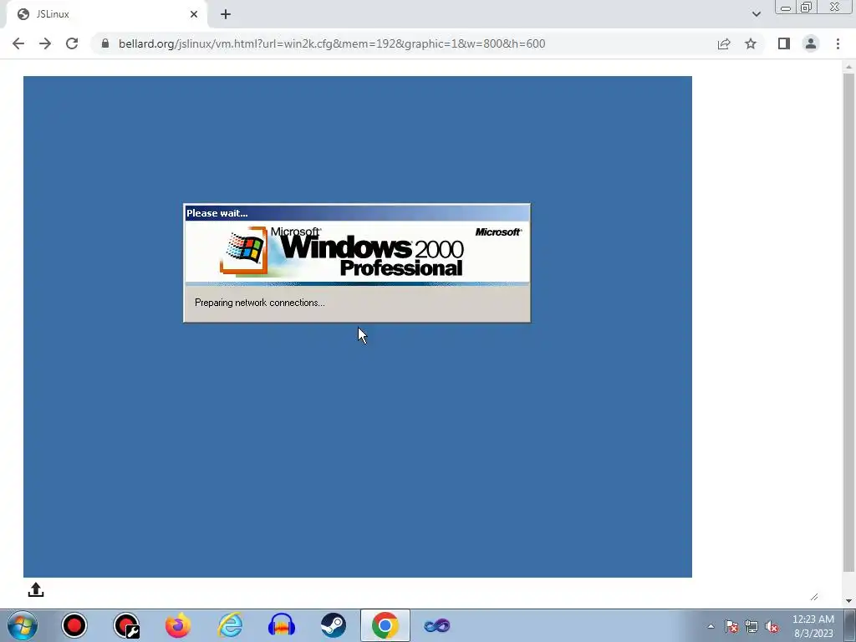This screenshot has height=642, width=856.
Task: Click the Chrome taskbar icon
Action: click(x=385, y=625)
